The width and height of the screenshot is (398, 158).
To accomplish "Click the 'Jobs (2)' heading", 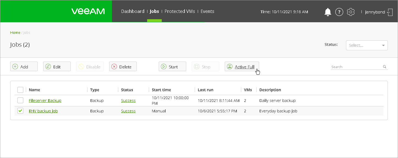I will coord(20,45).
